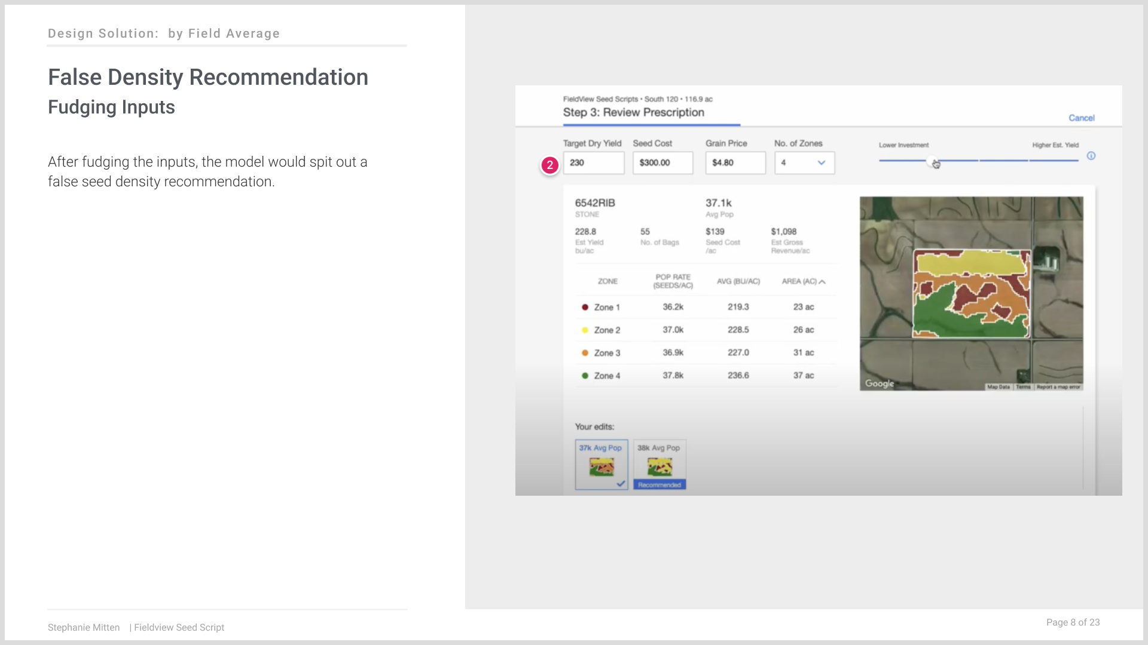The height and width of the screenshot is (645, 1148).
Task: Click the False Density Recommendation heading
Action: click(x=208, y=78)
